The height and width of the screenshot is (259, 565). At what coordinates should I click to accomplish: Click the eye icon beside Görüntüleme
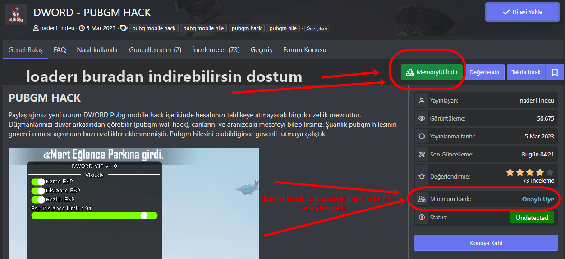[422, 119]
